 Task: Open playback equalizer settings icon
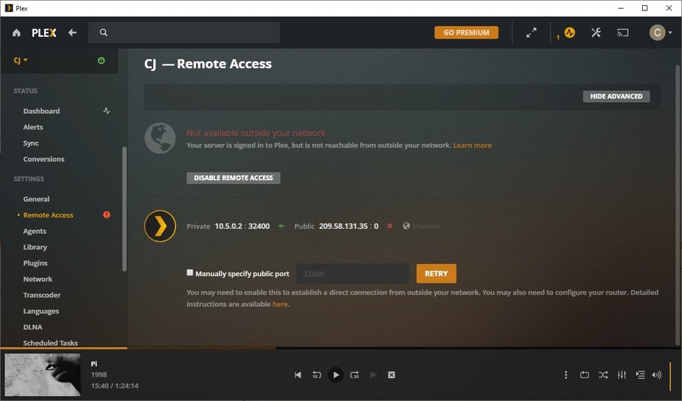622,375
